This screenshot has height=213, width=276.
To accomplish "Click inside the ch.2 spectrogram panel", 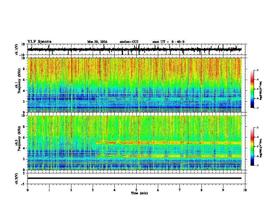I will 134,143.
